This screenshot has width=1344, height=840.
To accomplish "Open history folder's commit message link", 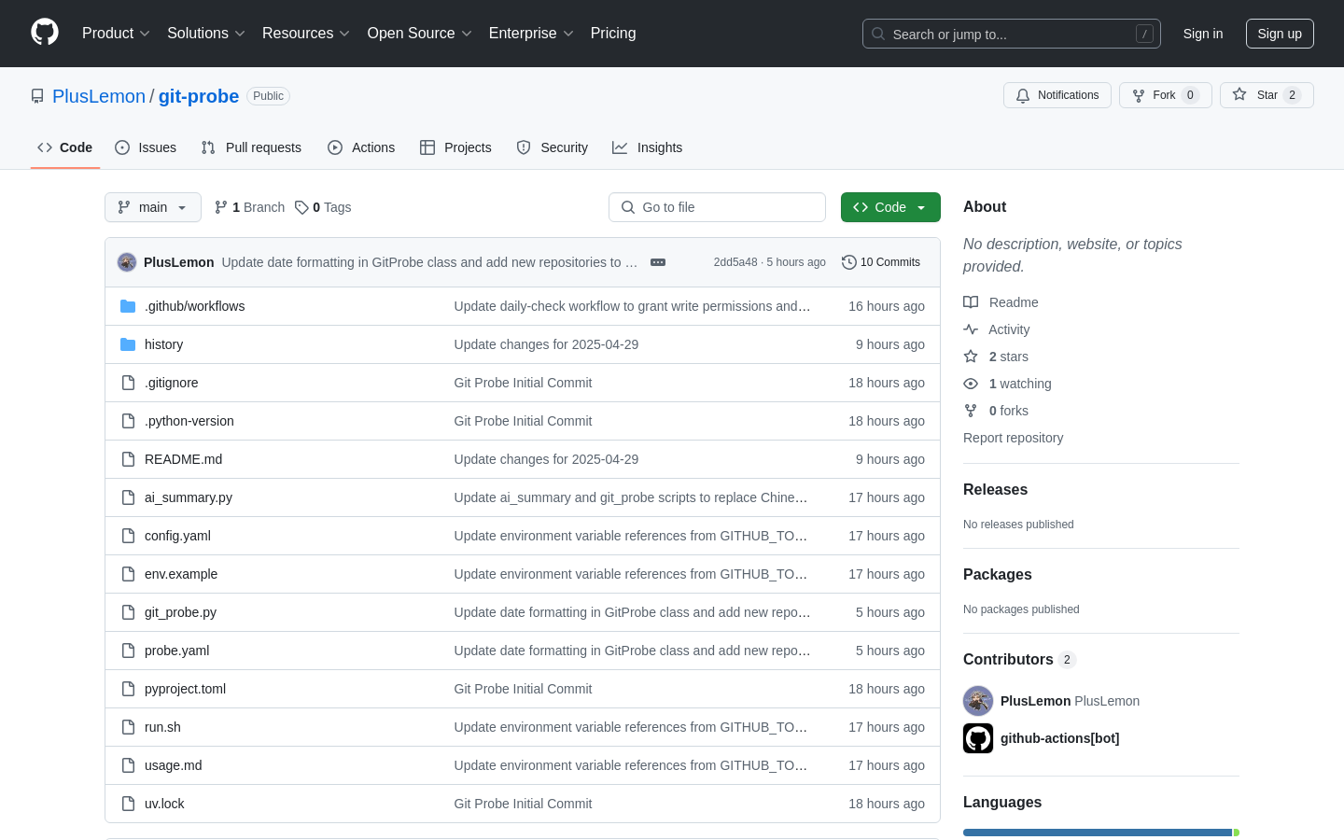I will pos(546,344).
